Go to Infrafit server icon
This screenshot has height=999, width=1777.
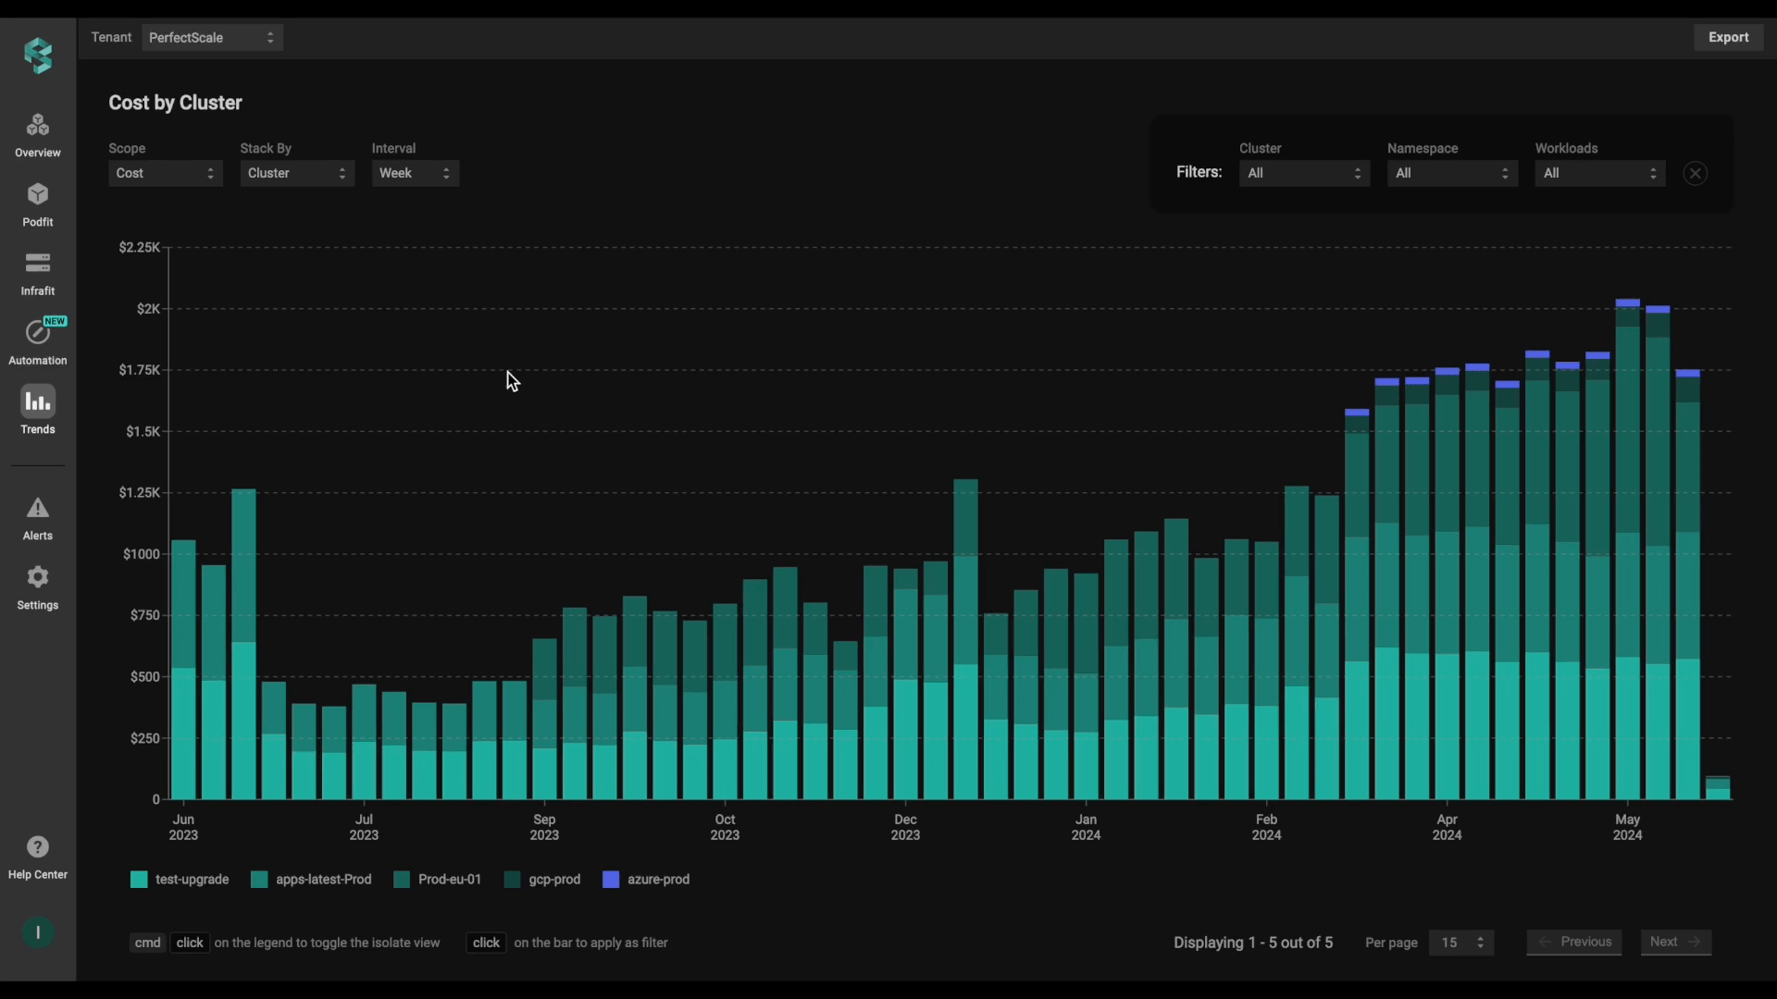pyautogui.click(x=38, y=264)
